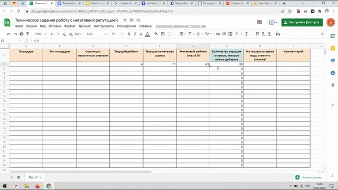Apply bold formatting
Image resolution: width=338 pixels, height=190 pixels.
tap(129, 34)
